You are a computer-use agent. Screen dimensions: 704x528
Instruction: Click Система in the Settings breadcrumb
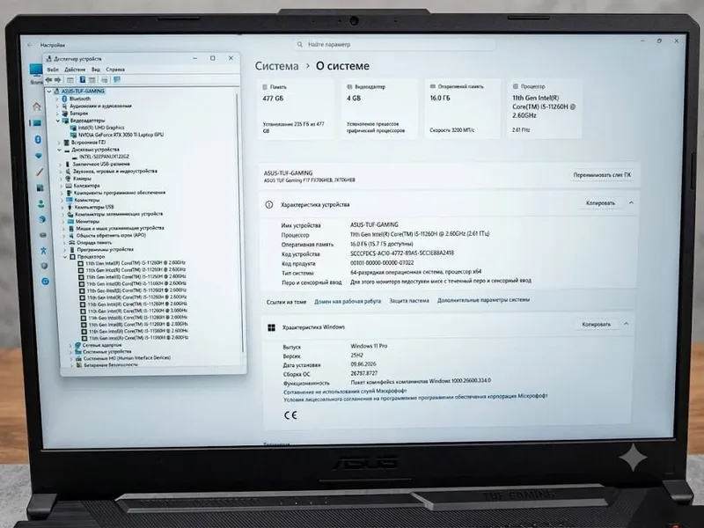pos(276,66)
